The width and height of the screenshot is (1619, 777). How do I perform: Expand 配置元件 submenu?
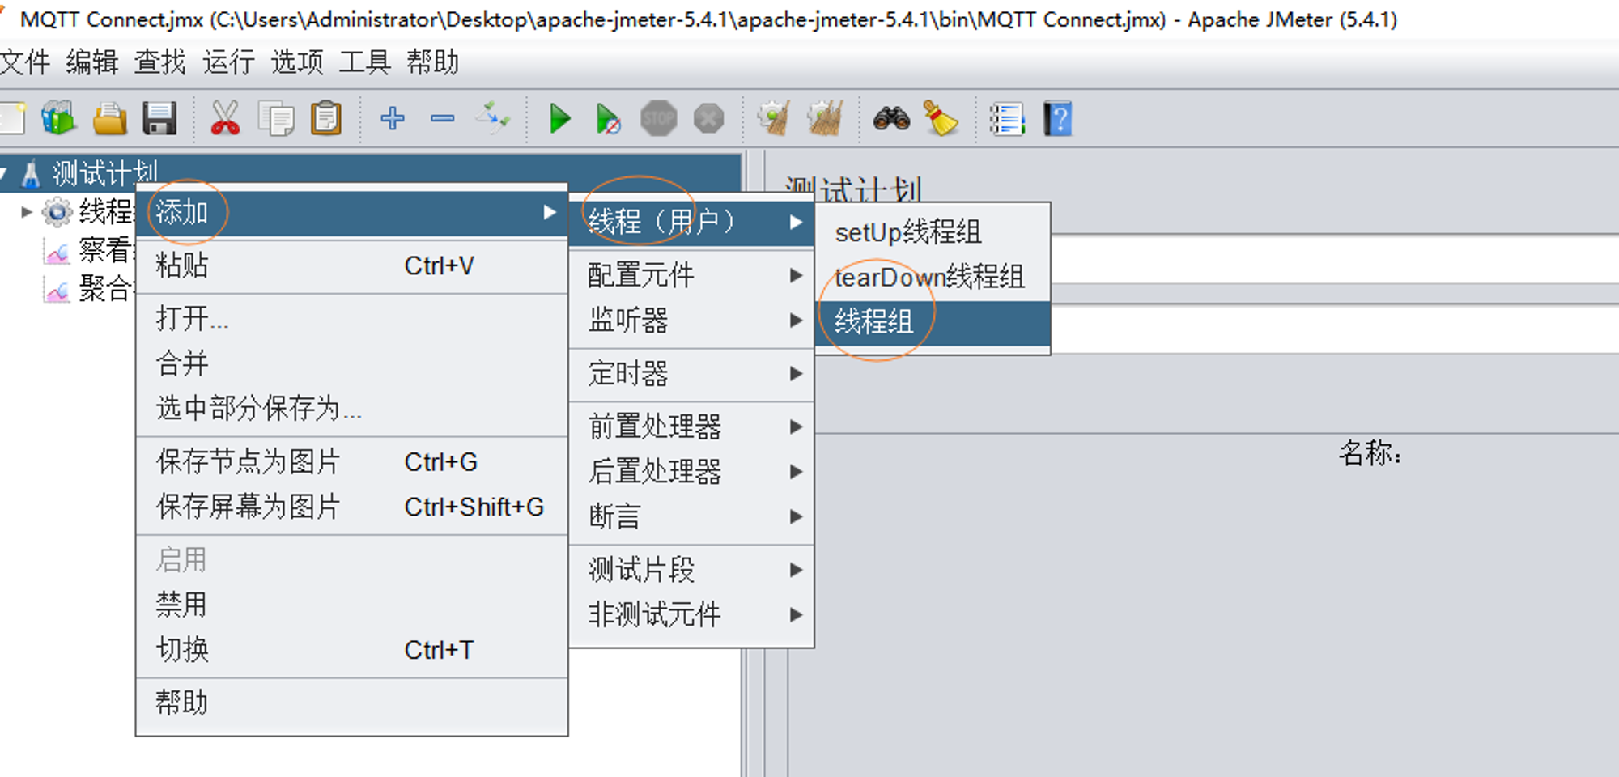click(691, 275)
